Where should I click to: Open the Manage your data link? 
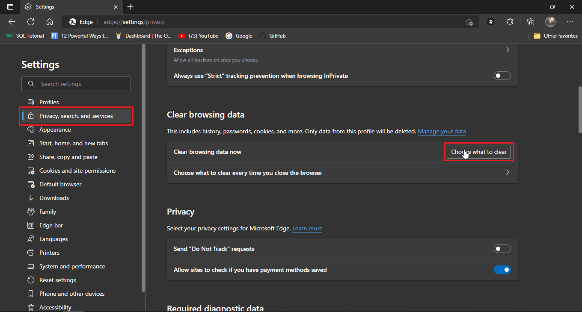pos(442,131)
